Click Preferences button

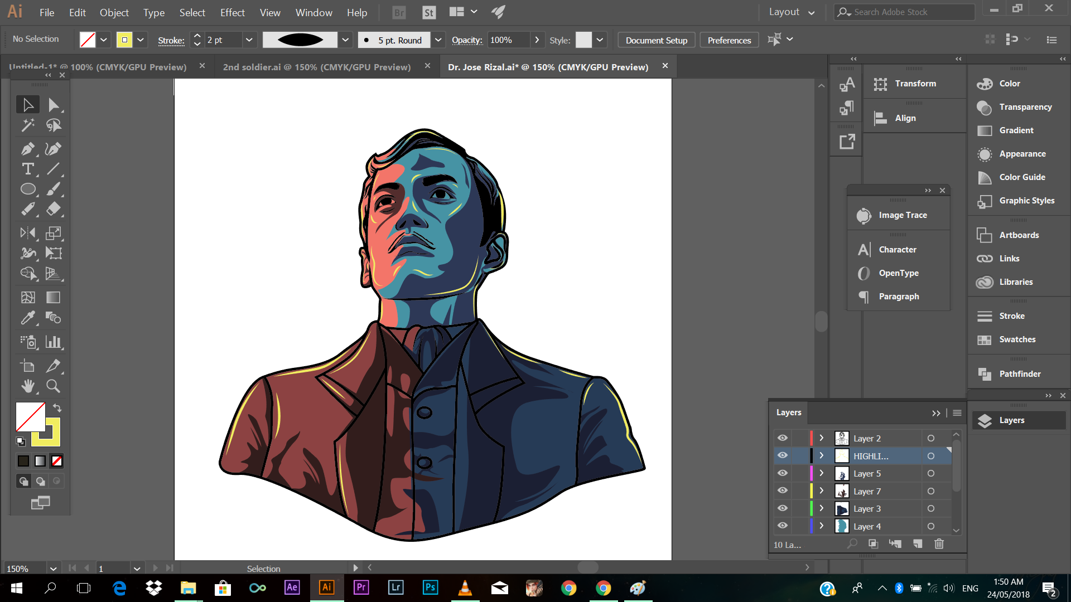729,40
